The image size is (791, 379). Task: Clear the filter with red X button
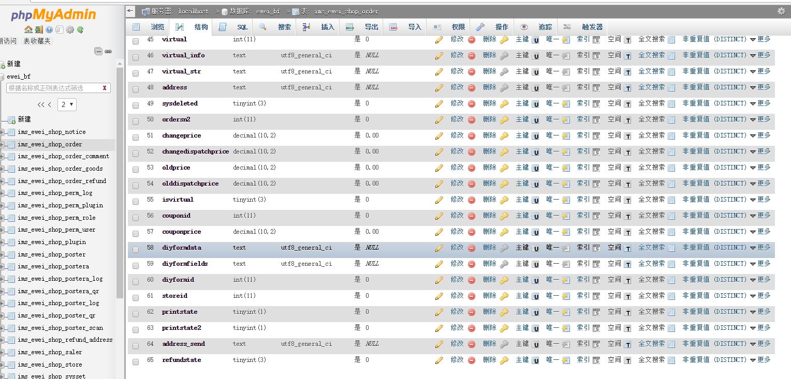[105, 88]
